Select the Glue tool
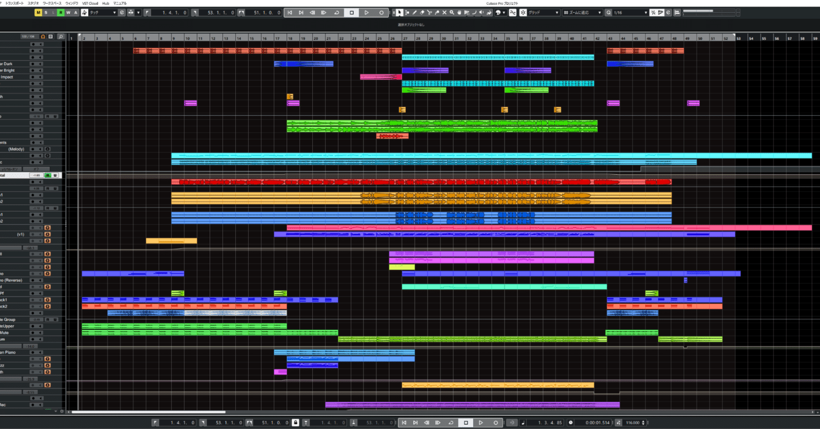This screenshot has height=429, width=820. (437, 12)
